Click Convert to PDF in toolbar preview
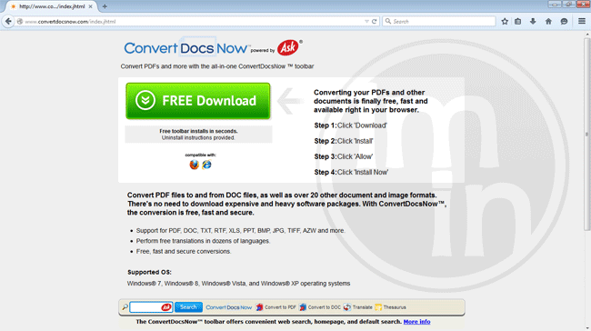591x331 pixels. [275, 307]
